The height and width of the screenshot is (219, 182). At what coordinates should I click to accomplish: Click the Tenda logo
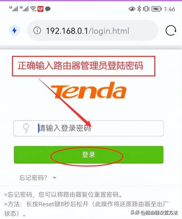(89, 90)
